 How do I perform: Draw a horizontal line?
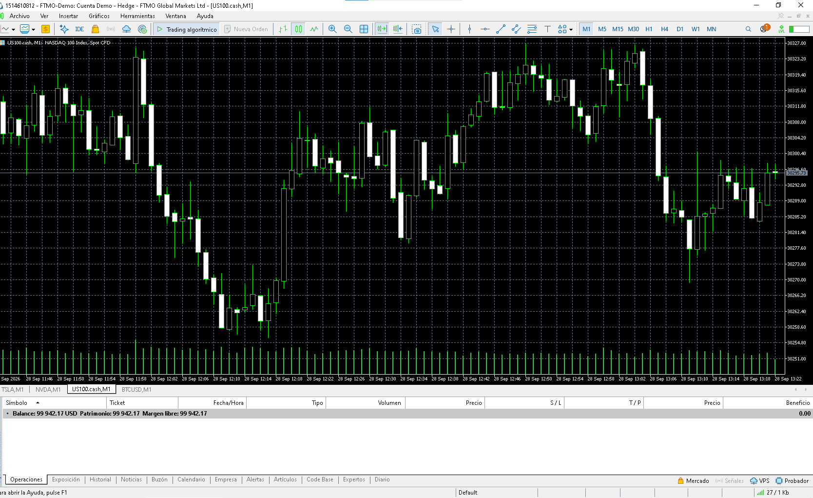(x=485, y=29)
